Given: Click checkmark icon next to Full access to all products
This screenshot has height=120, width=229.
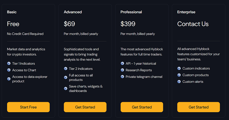Looking at the screenshot, I should pyautogui.click(x=66, y=77).
